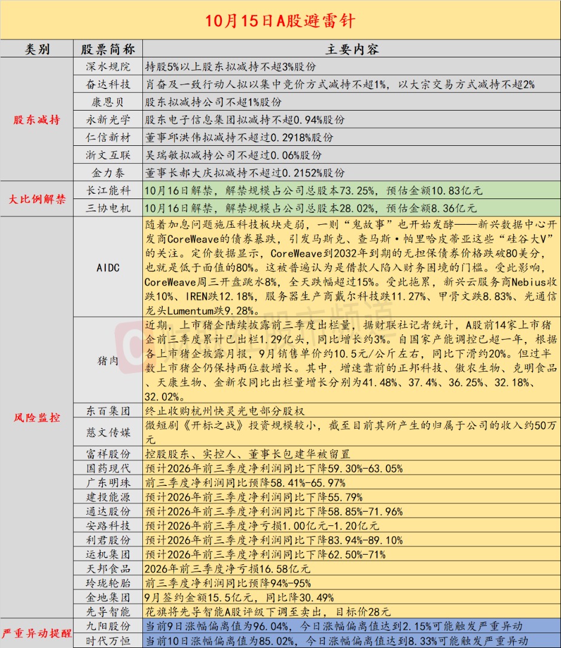Click the "严重异动提醒" category cell
The image size is (561, 648).
pyautogui.click(x=37, y=633)
